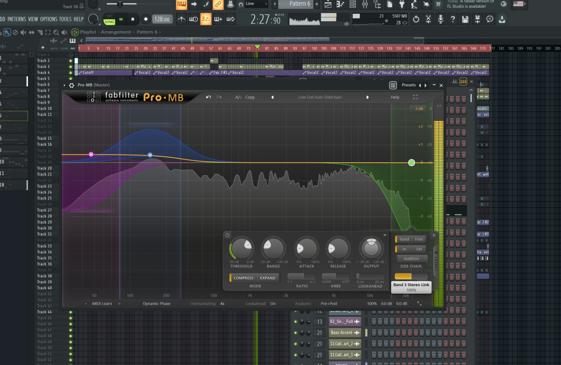Switch band mode to Expand
Image resolution: width=561 pixels, height=365 pixels.
(267, 278)
